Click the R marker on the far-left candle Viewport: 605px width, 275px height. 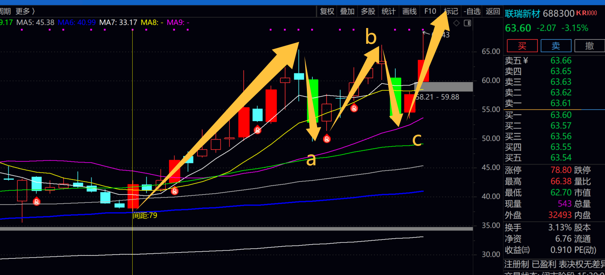coord(36,202)
